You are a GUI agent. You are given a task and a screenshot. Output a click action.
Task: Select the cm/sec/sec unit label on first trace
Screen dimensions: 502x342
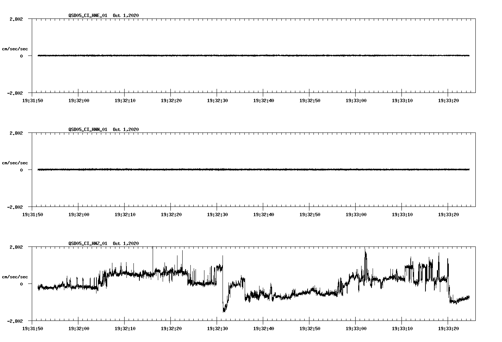coord(16,48)
